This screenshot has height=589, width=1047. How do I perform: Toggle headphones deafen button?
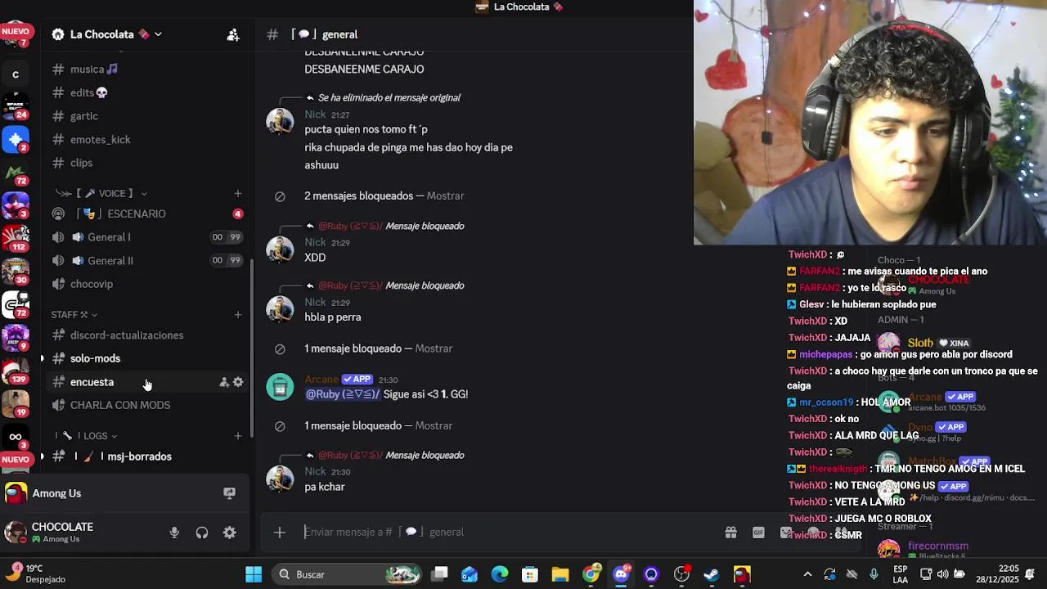click(x=202, y=533)
